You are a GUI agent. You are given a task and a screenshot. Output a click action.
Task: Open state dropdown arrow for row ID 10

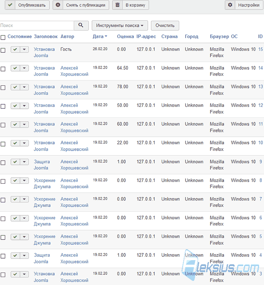[24, 143]
